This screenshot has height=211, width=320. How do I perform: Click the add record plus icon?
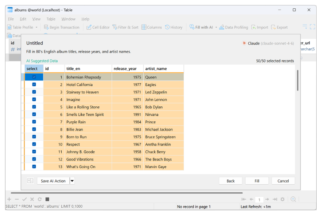click(x=9, y=199)
